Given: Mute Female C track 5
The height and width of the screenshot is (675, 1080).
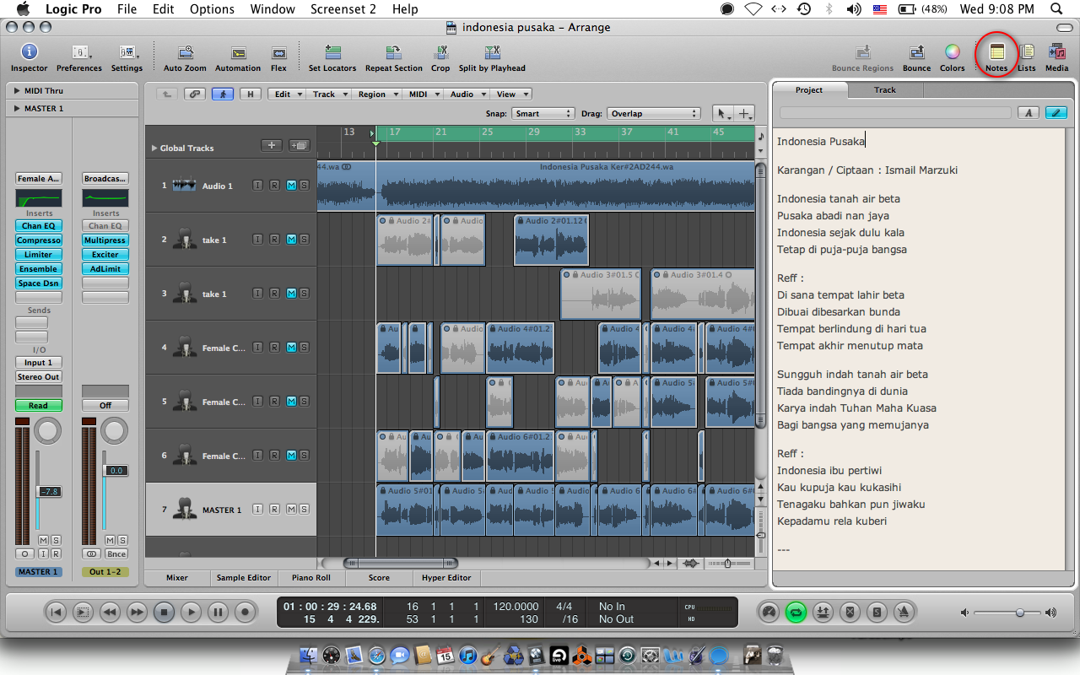Looking at the screenshot, I should 291,402.
